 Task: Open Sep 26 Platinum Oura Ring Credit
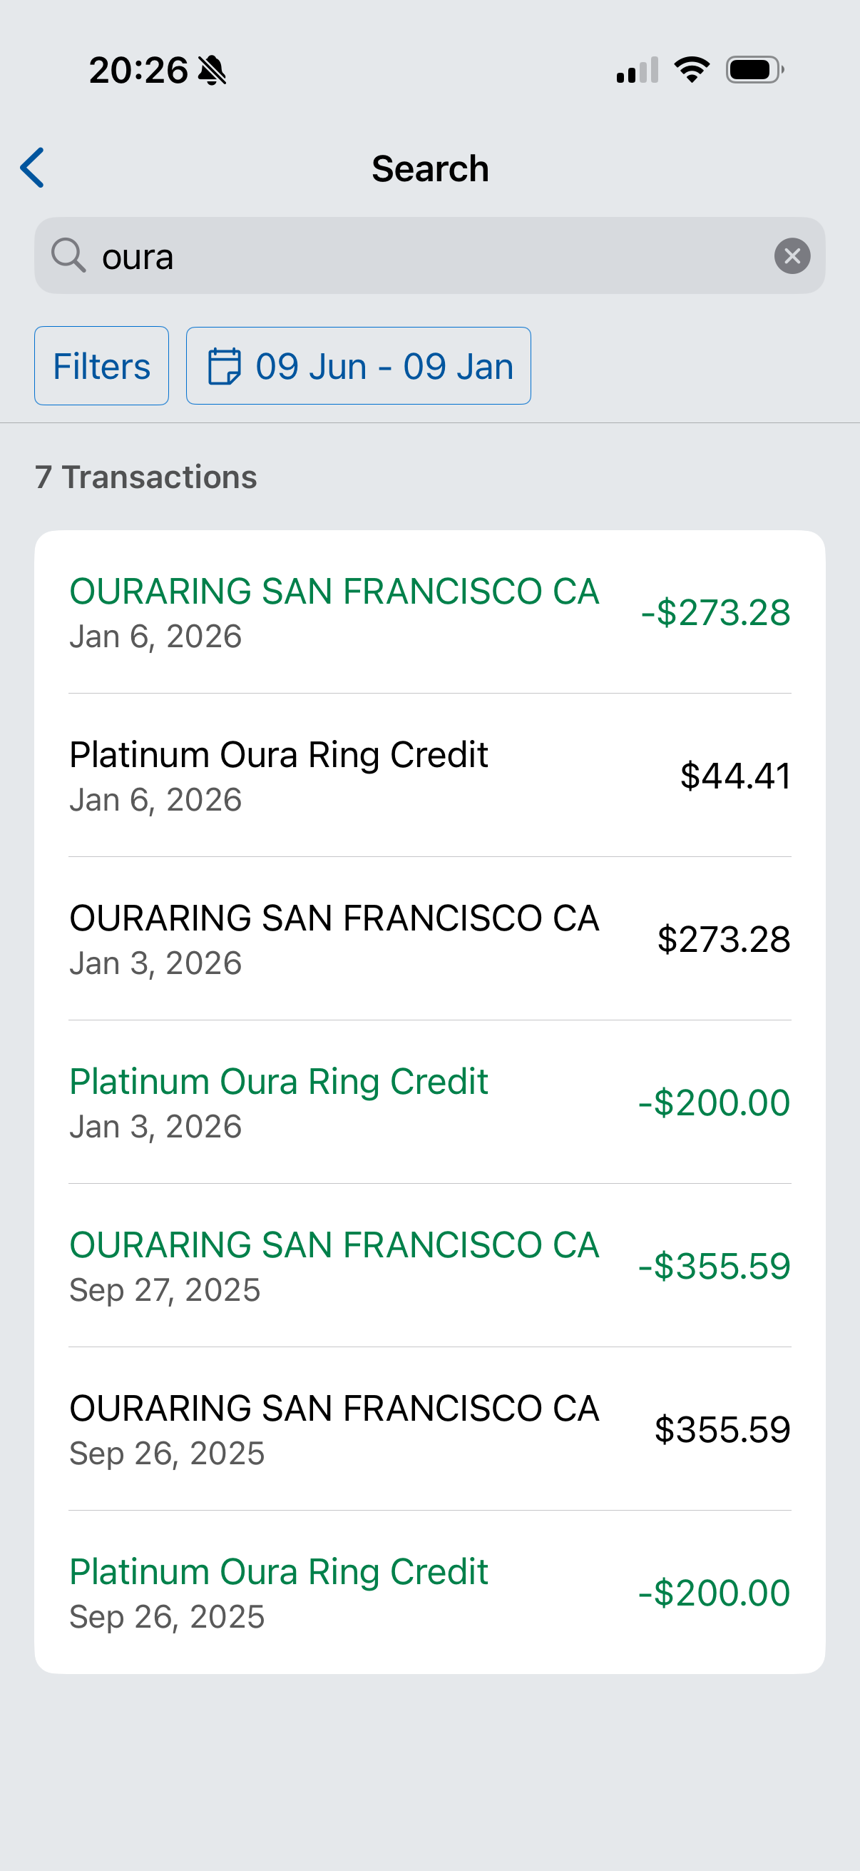tap(429, 1593)
